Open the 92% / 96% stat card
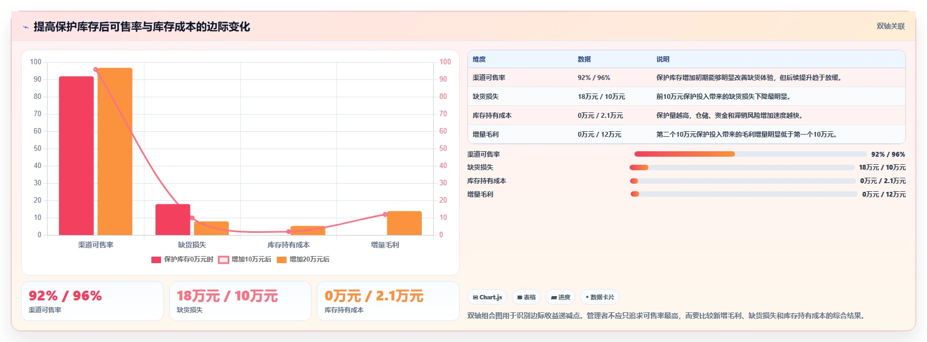 coord(92,301)
